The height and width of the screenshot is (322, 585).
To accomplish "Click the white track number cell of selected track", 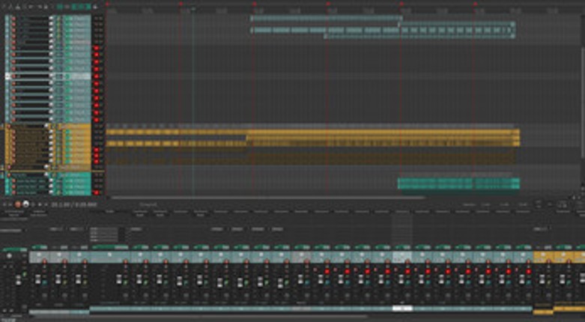I will point(7,76).
